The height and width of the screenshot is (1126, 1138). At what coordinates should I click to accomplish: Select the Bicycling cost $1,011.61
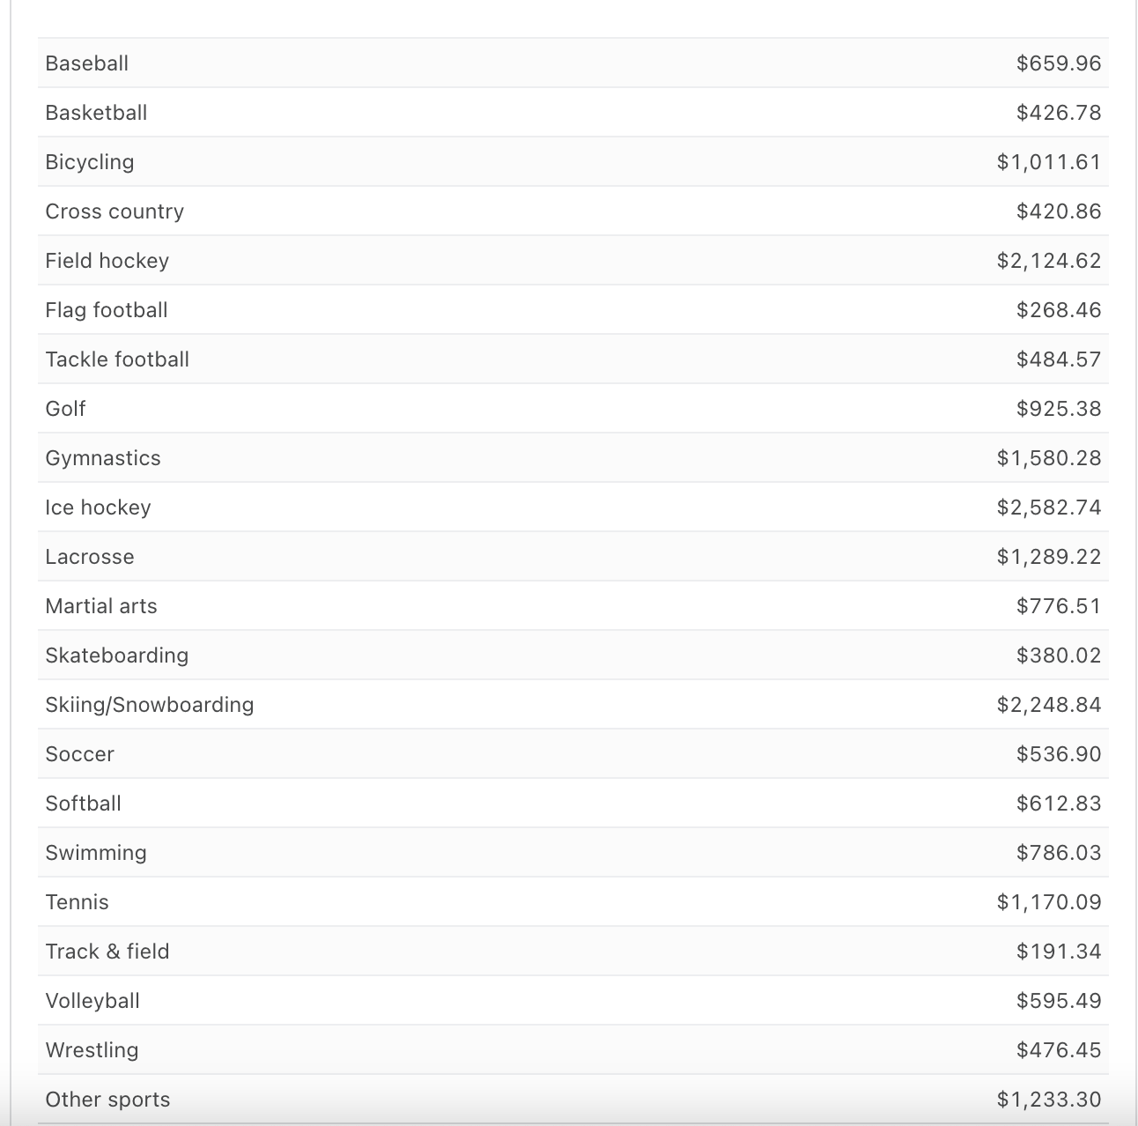(1049, 162)
